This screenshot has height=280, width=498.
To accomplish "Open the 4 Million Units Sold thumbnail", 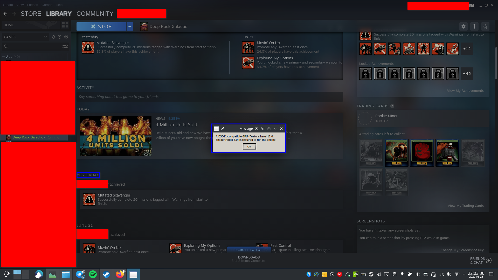I will [116, 136].
